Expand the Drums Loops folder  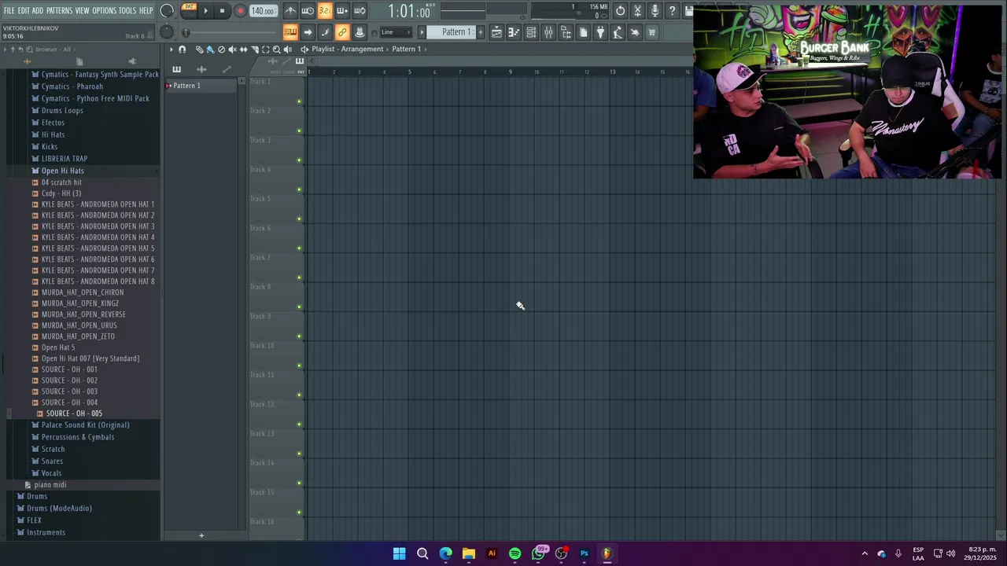(62, 110)
